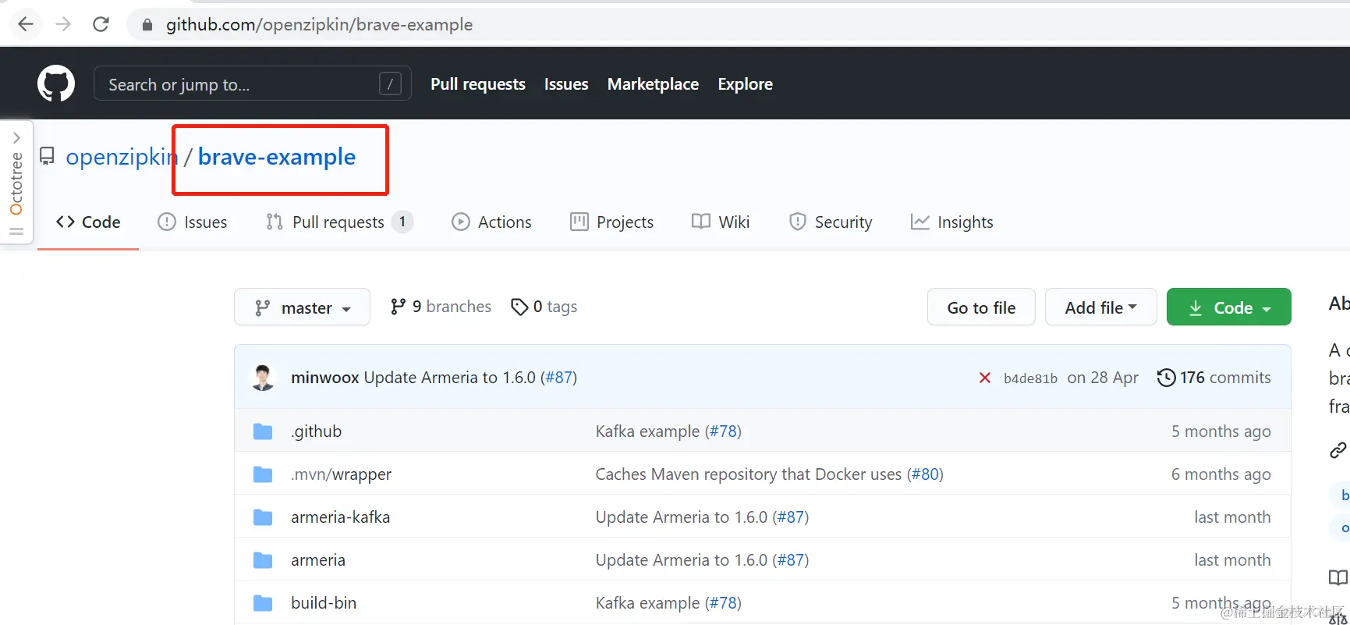
Task: View the 9 branches link
Action: pos(441,307)
